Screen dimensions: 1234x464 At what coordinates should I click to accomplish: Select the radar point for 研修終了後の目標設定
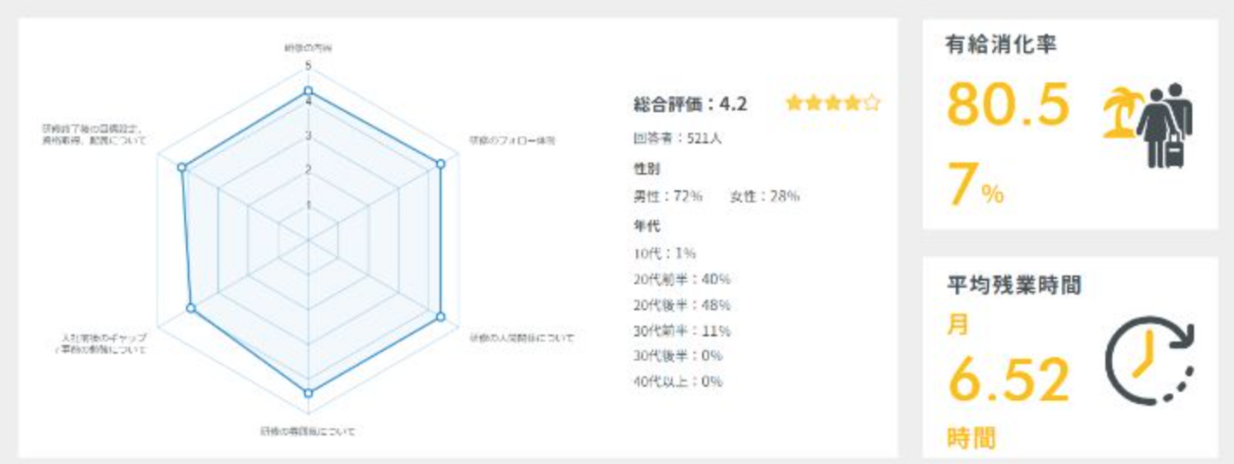pyautogui.click(x=182, y=168)
